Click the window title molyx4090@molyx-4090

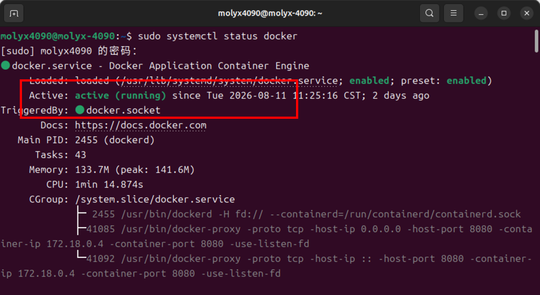(x=270, y=13)
